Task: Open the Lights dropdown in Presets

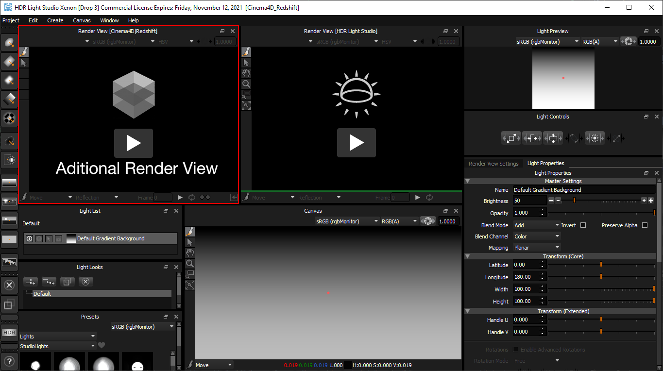Action: point(58,337)
